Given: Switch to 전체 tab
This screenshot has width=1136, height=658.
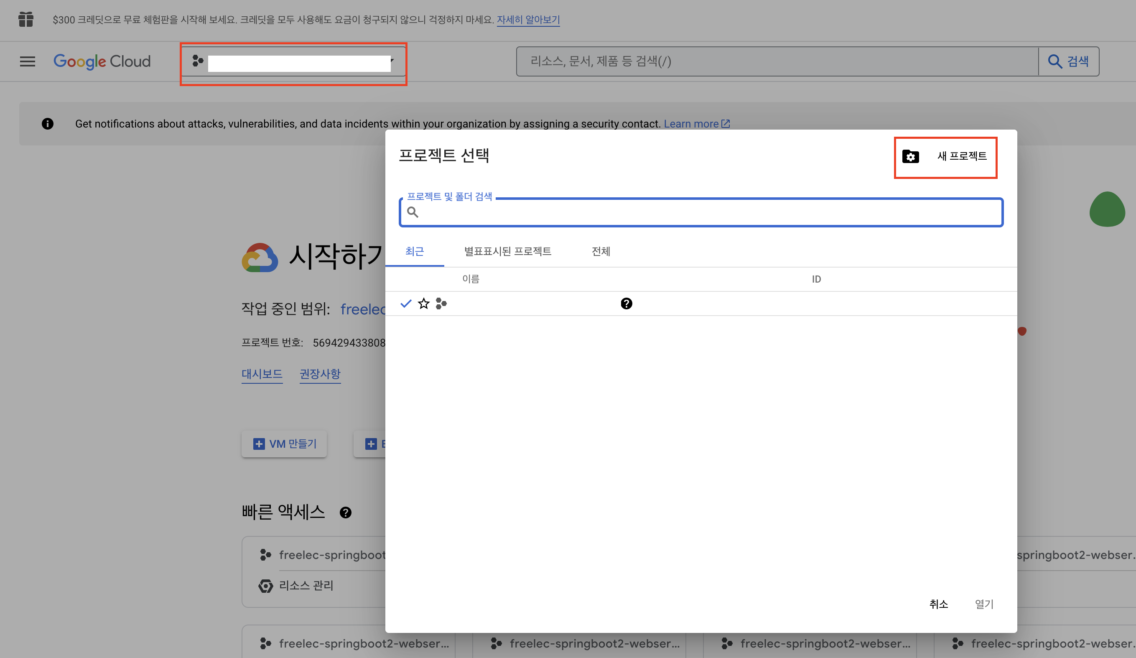Looking at the screenshot, I should click(601, 251).
